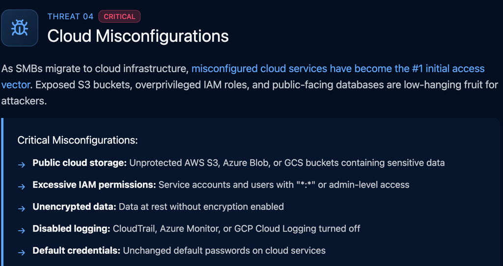Select the bold Default credentials label

76,250
